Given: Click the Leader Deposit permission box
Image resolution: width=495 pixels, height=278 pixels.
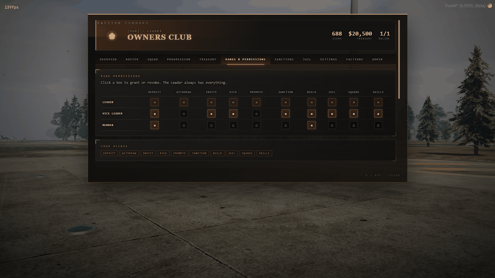Looking at the screenshot, I should [x=155, y=102].
